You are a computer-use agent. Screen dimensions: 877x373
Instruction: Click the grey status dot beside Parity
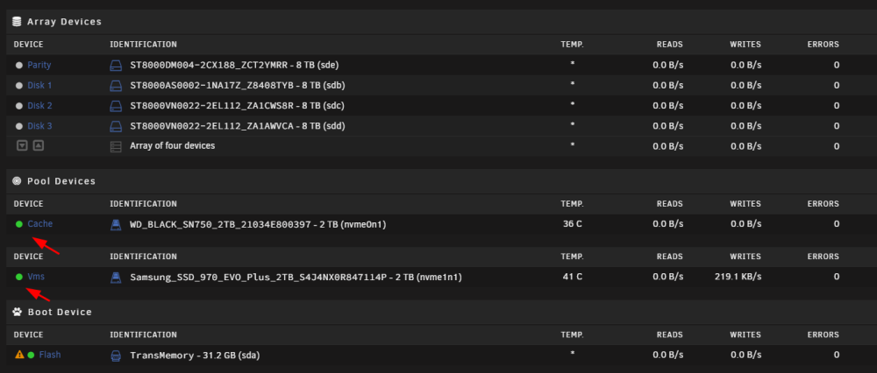point(19,66)
